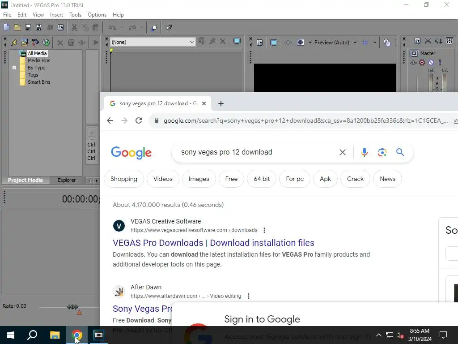Toggle Dim Output speaker icon in Master Bus
Screen dimensions: 458x344
[439, 41]
